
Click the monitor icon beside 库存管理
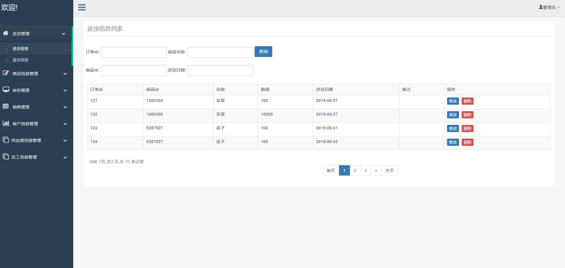6,90
